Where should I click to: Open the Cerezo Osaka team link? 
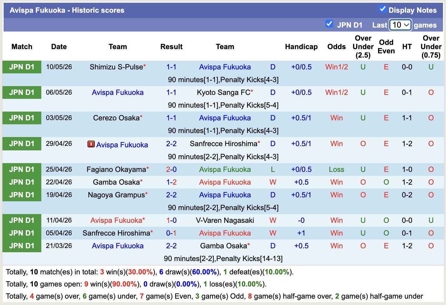click(x=116, y=118)
